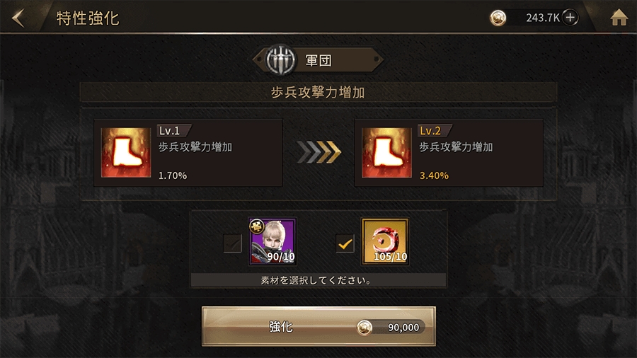Tap the Lv.2 flaming boot skill icon

386,152
